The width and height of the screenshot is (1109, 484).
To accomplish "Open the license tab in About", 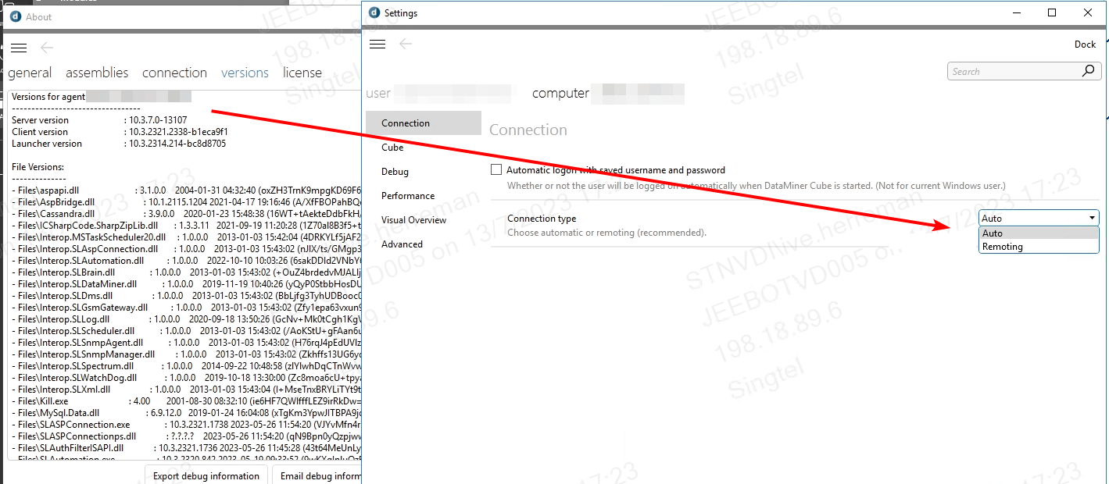I will tap(302, 73).
